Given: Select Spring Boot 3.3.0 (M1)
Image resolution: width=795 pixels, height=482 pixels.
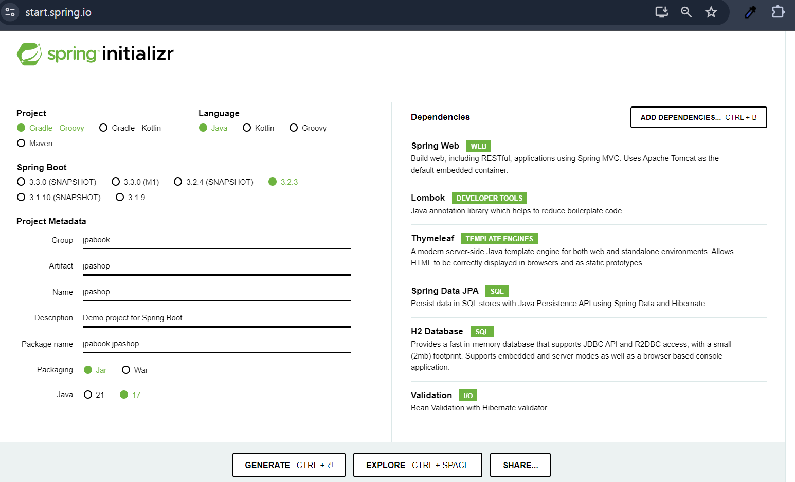Looking at the screenshot, I should coord(135,182).
